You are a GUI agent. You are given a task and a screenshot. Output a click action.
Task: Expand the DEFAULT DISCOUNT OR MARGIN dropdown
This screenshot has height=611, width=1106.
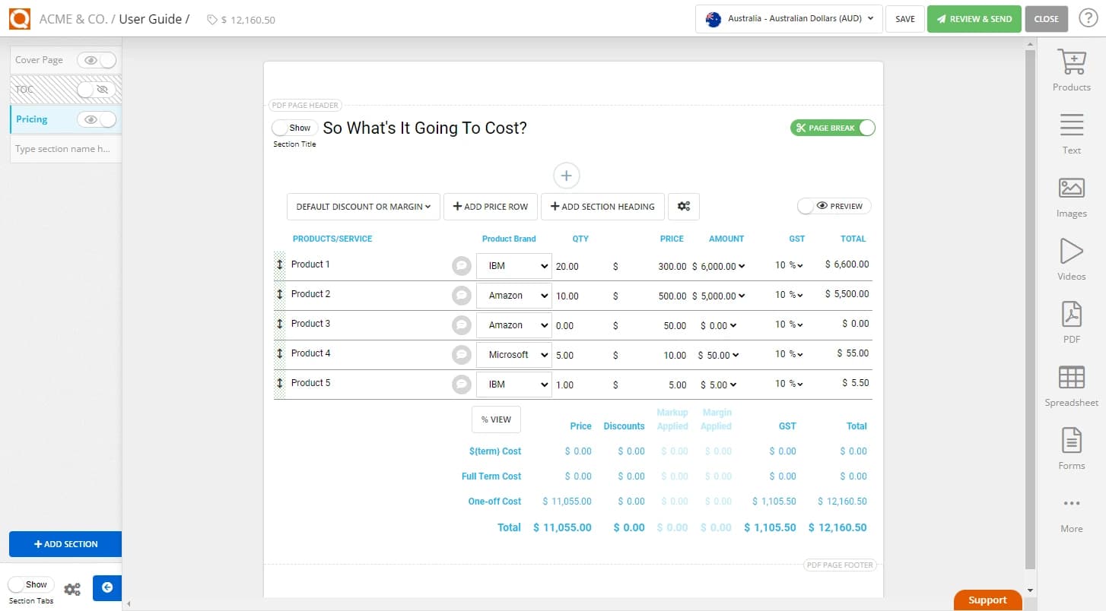[x=363, y=206]
